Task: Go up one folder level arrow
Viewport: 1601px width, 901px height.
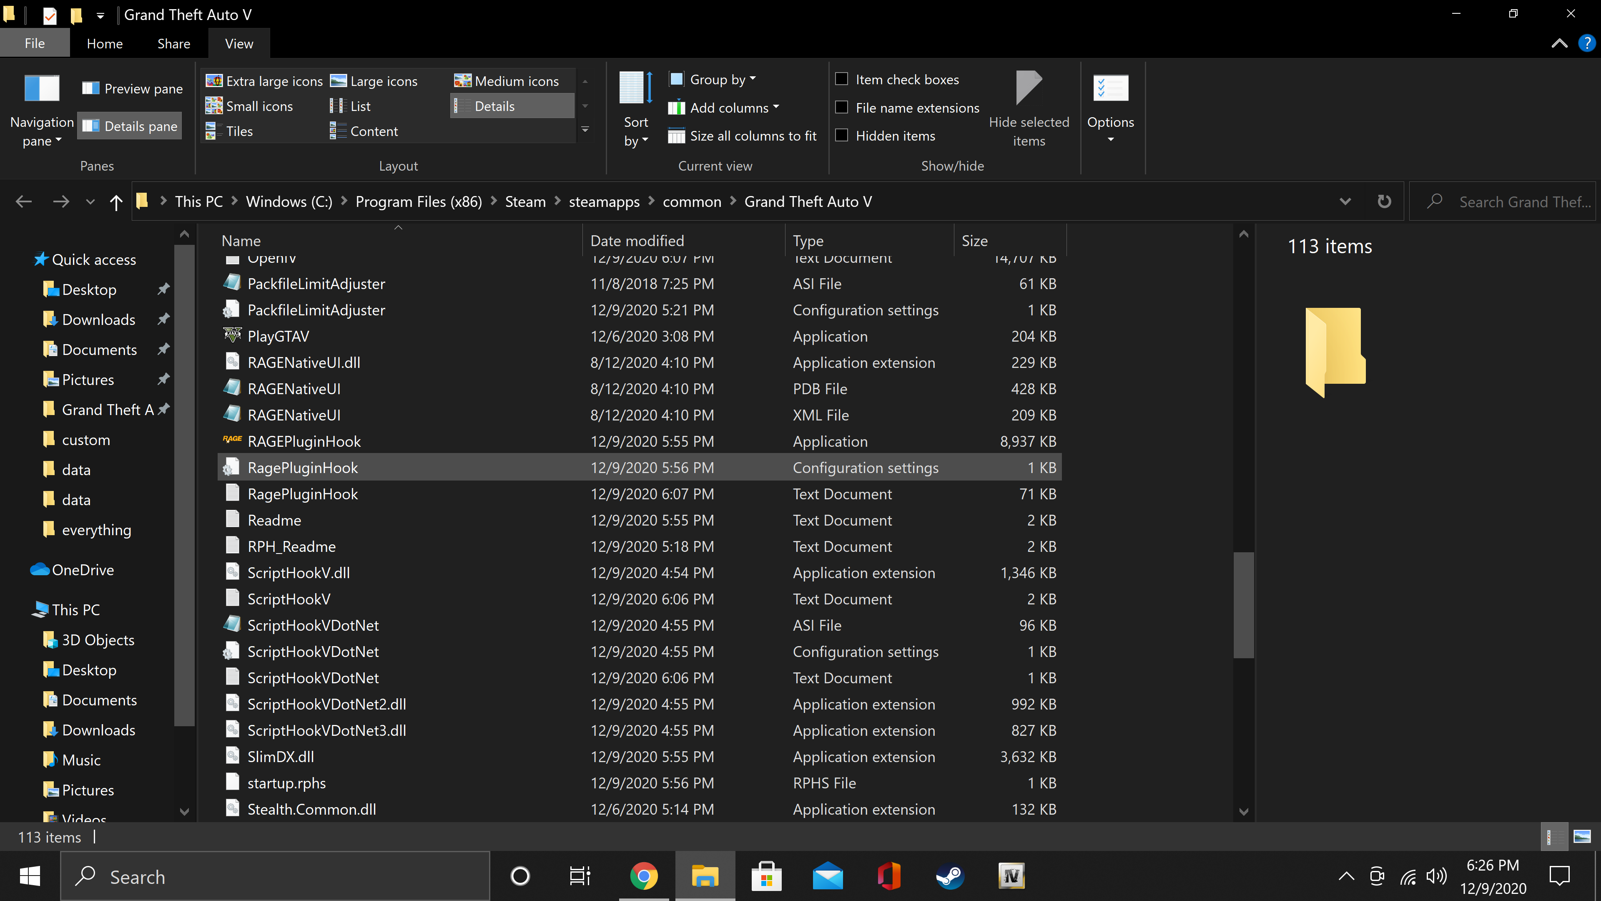Action: [x=115, y=201]
